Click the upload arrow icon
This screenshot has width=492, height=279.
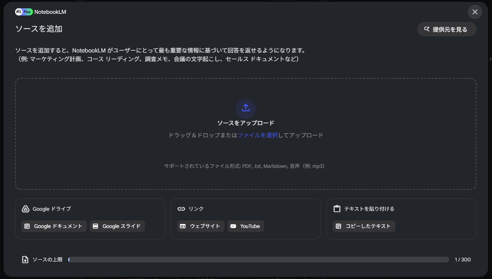pyautogui.click(x=246, y=108)
